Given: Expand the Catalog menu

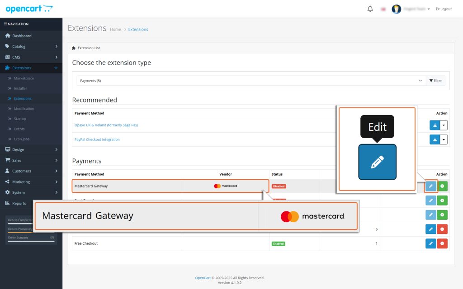Looking at the screenshot, I should 31,47.
